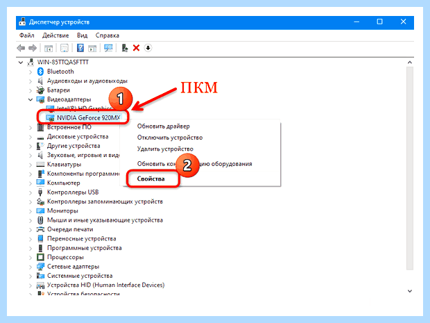Click the processor icon beside Процессоры

(40, 257)
